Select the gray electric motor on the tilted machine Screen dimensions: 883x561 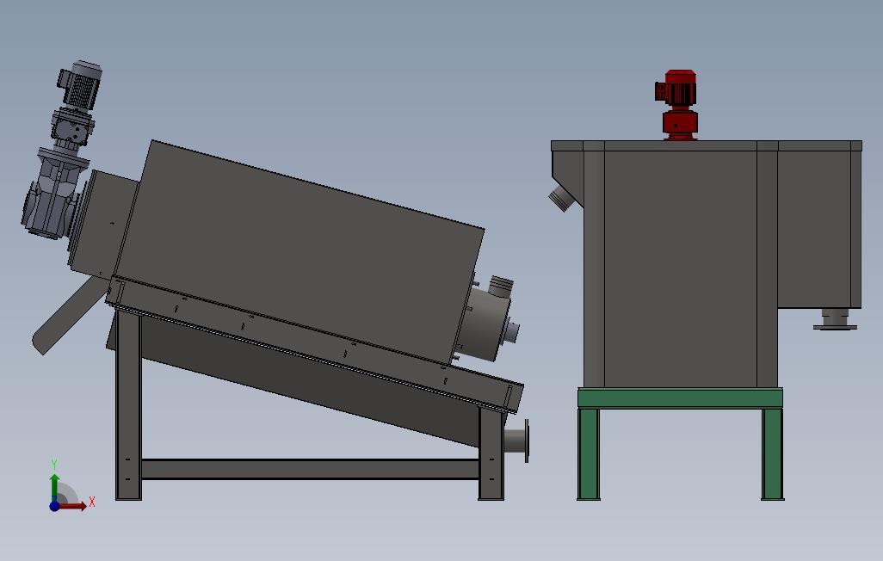point(81,84)
